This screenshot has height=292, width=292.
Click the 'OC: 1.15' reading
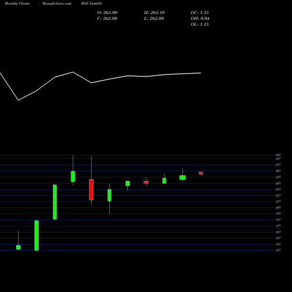200,13
